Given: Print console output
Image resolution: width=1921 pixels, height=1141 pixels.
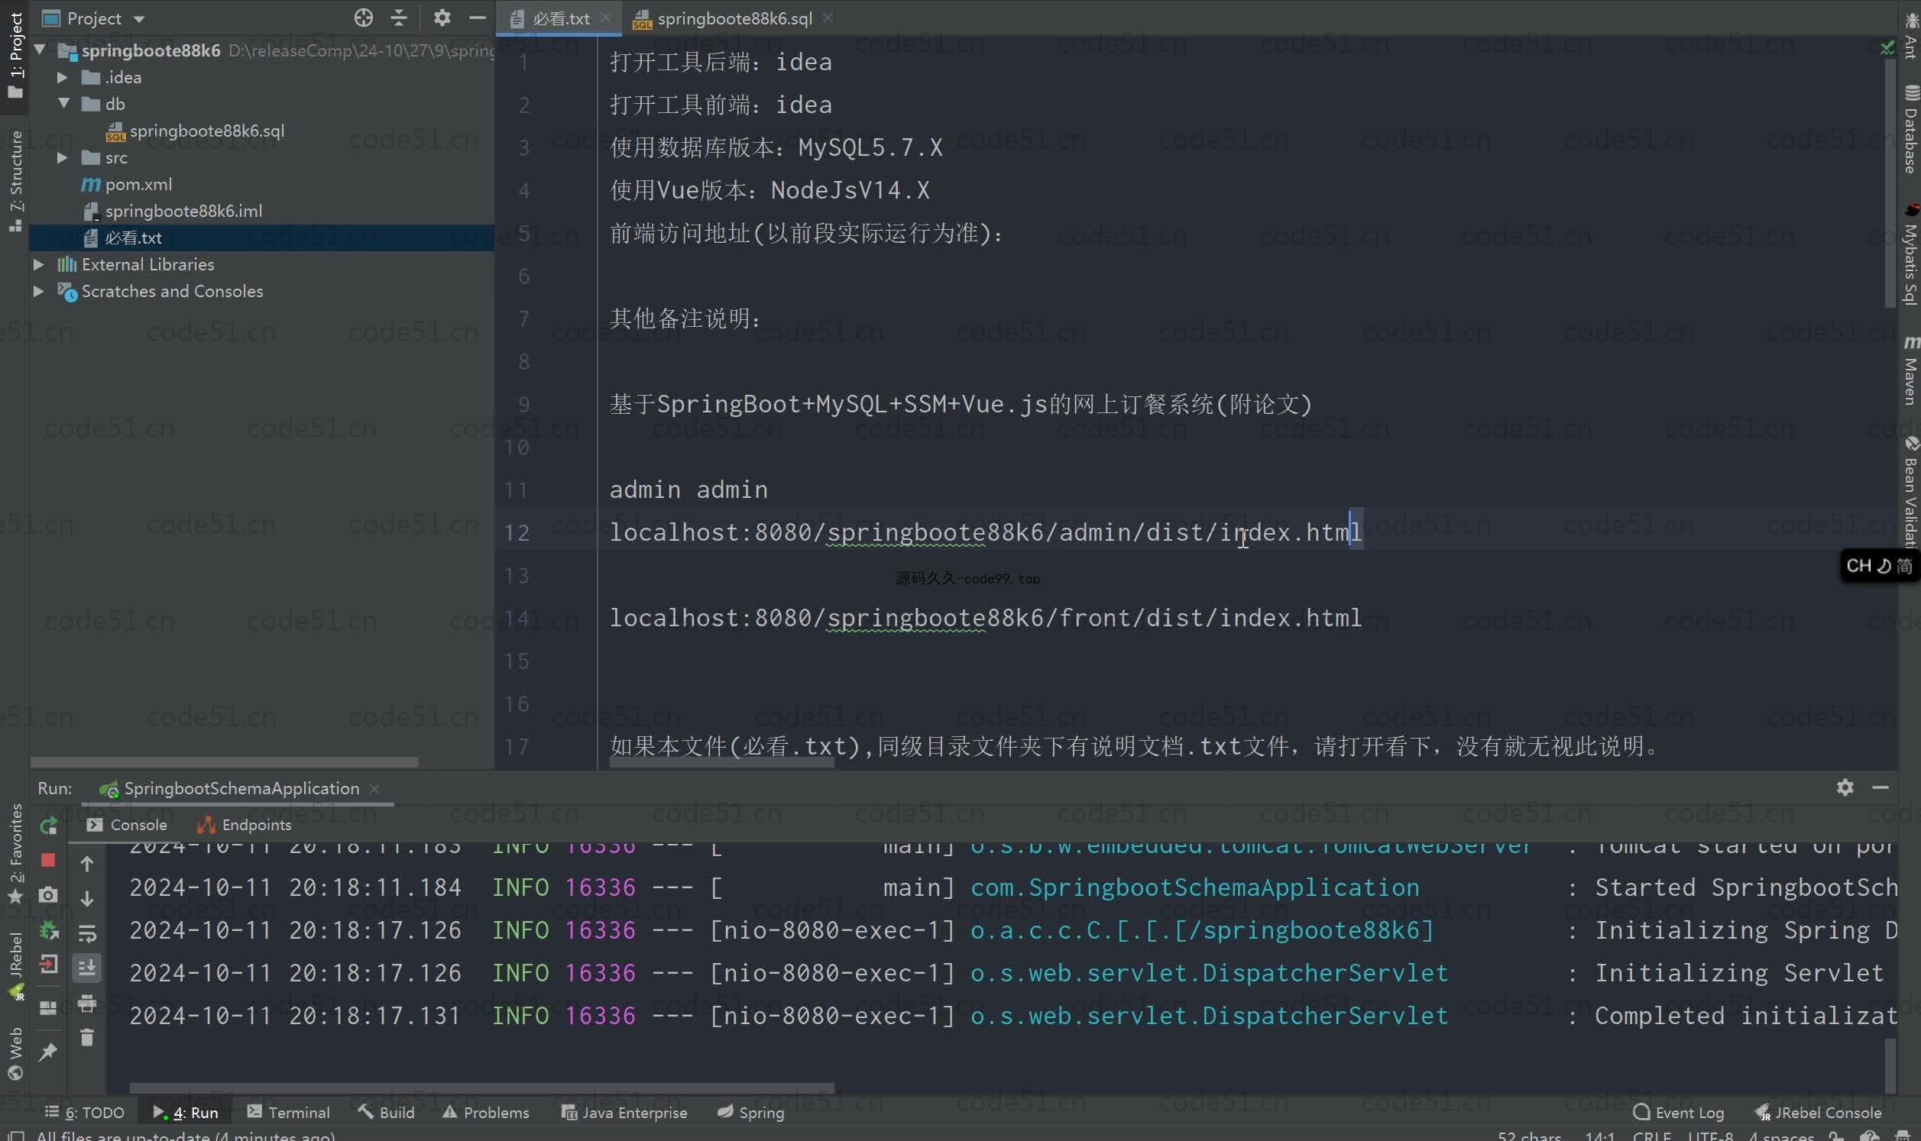Looking at the screenshot, I should [87, 1003].
